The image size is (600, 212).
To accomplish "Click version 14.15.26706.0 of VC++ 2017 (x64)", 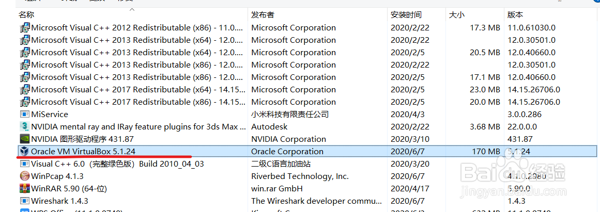I will [534, 90].
